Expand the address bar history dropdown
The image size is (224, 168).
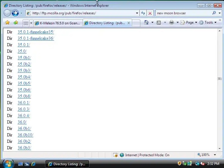(x=137, y=13)
